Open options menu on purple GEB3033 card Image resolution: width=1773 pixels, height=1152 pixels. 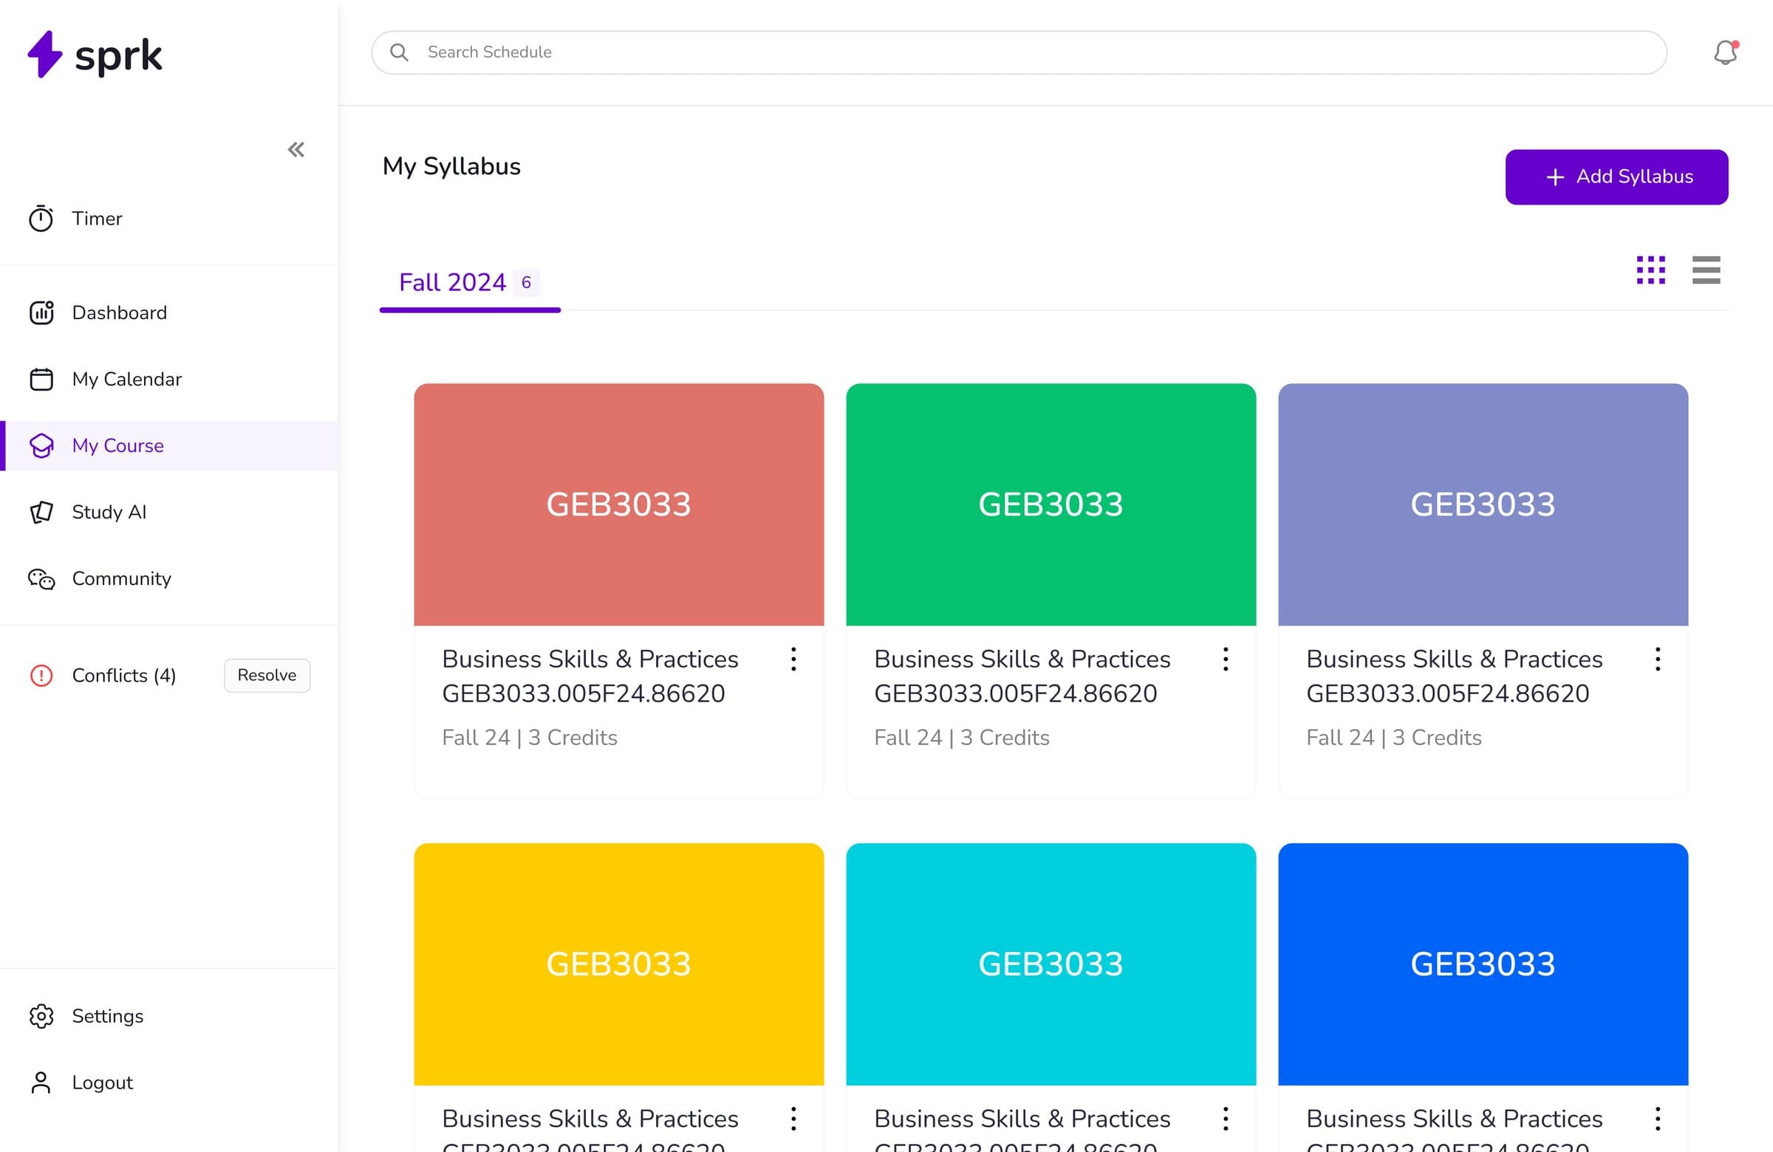tap(1658, 659)
